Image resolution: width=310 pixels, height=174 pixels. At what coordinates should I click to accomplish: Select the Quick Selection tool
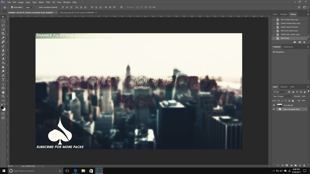point(3,29)
